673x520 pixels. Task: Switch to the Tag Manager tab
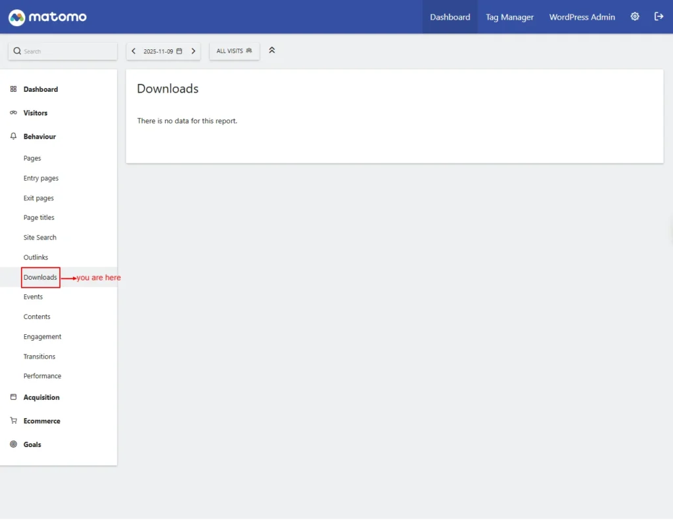pyautogui.click(x=509, y=17)
